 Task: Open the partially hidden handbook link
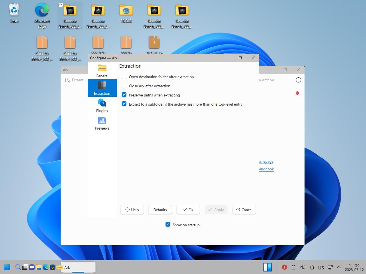(266, 169)
